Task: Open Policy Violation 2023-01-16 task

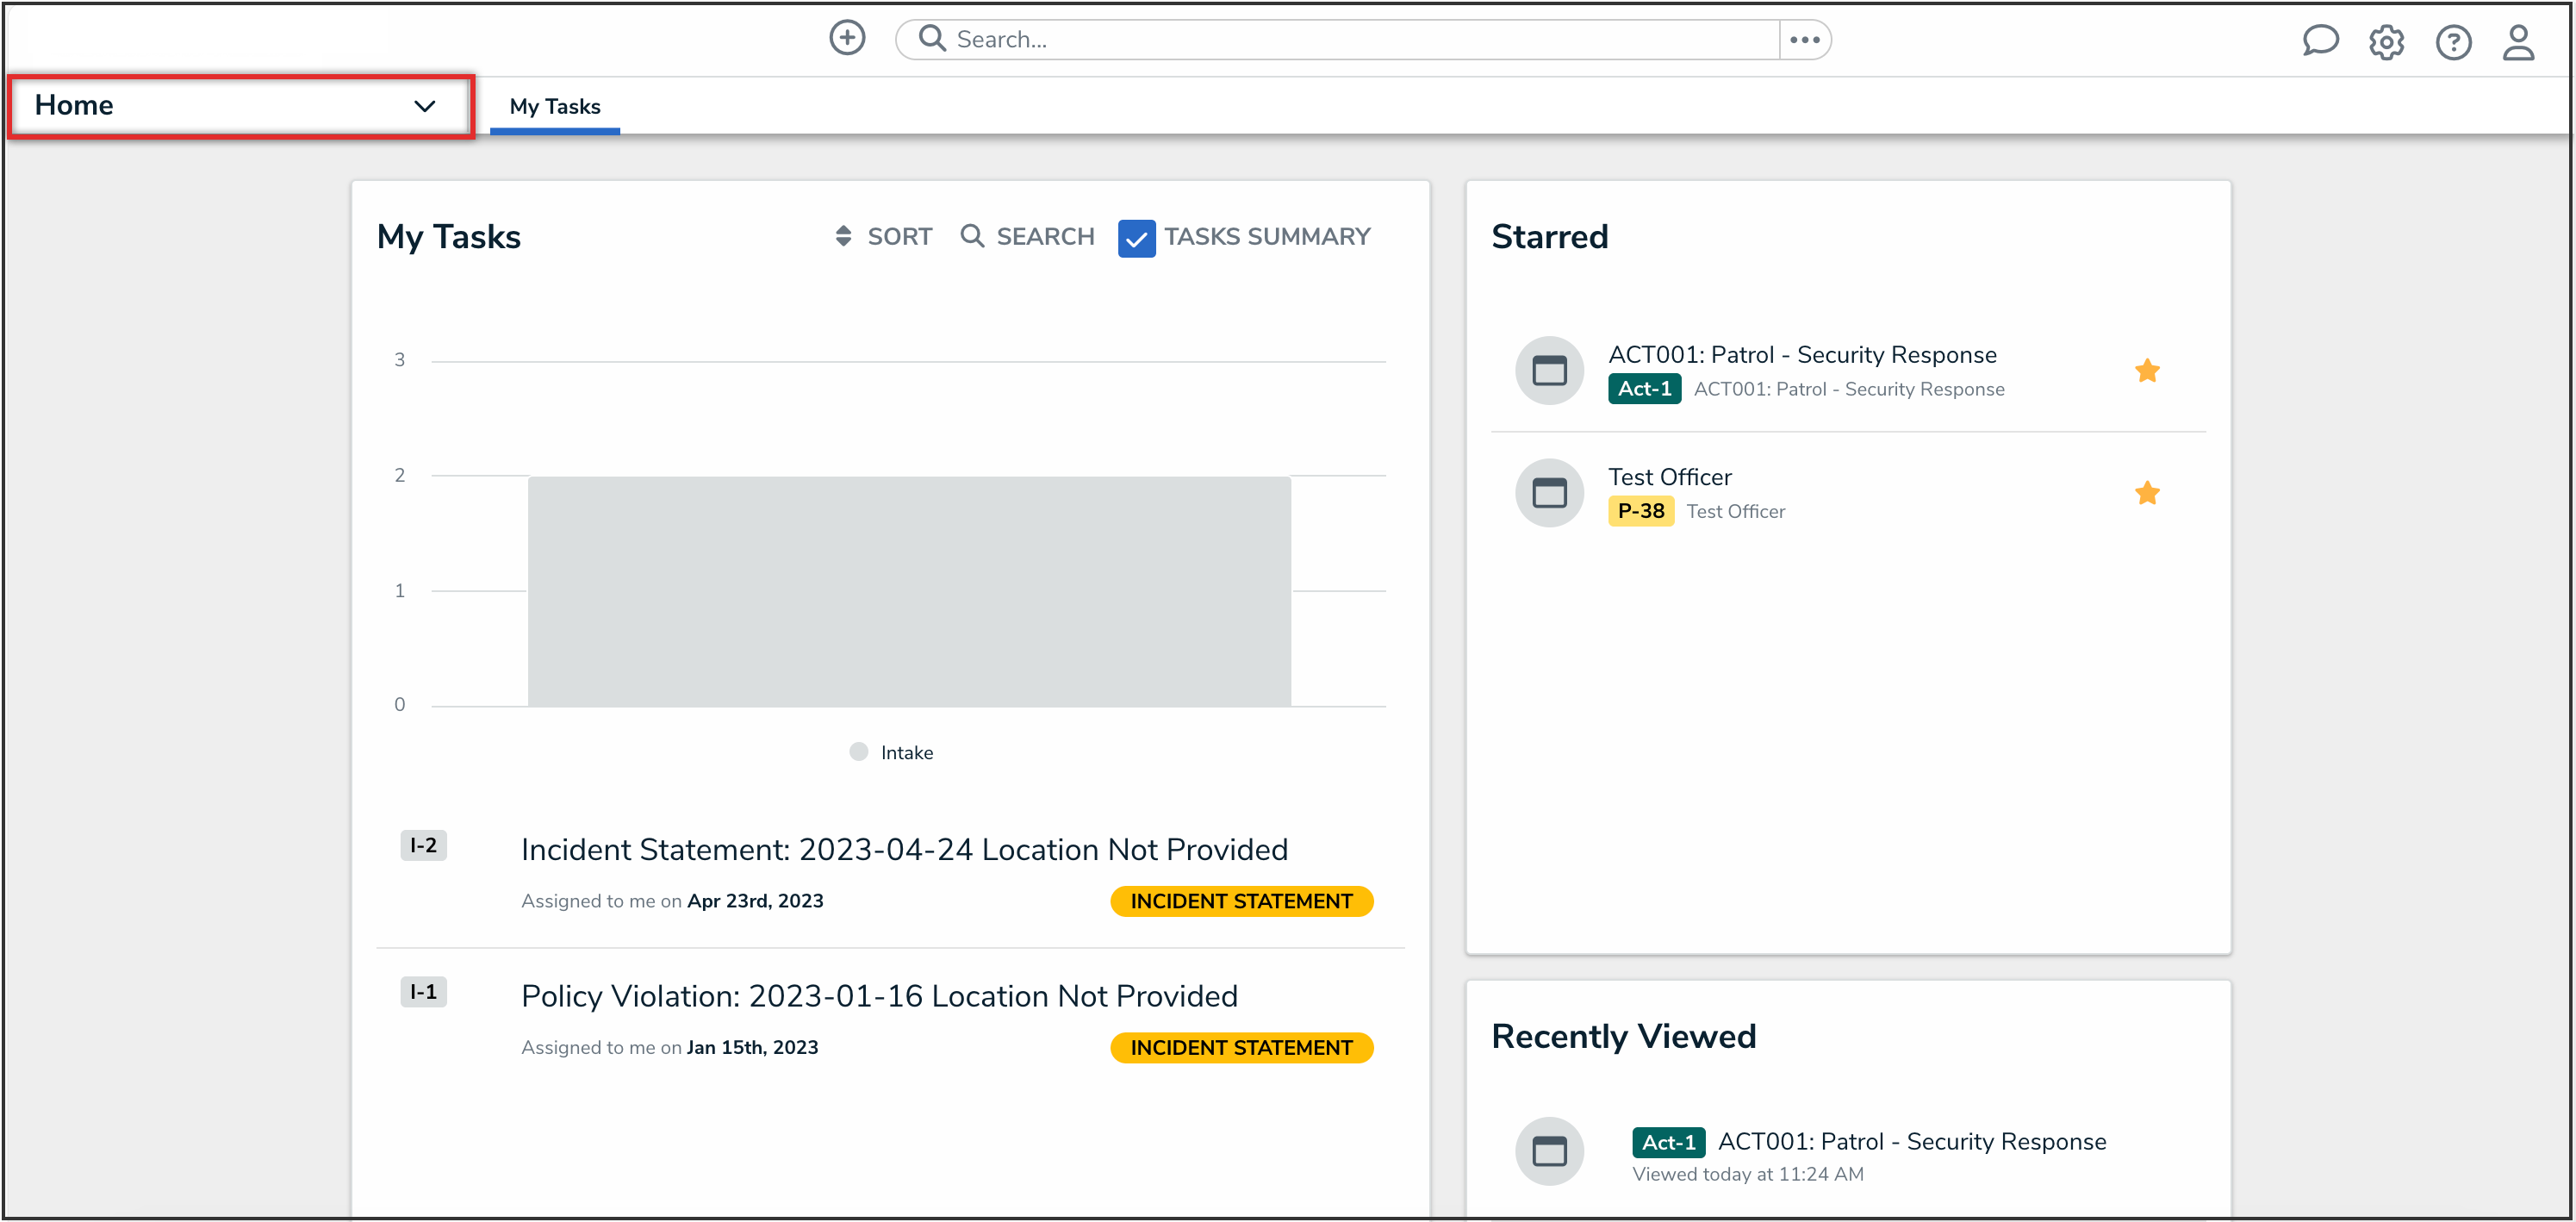Action: pyautogui.click(x=878, y=996)
